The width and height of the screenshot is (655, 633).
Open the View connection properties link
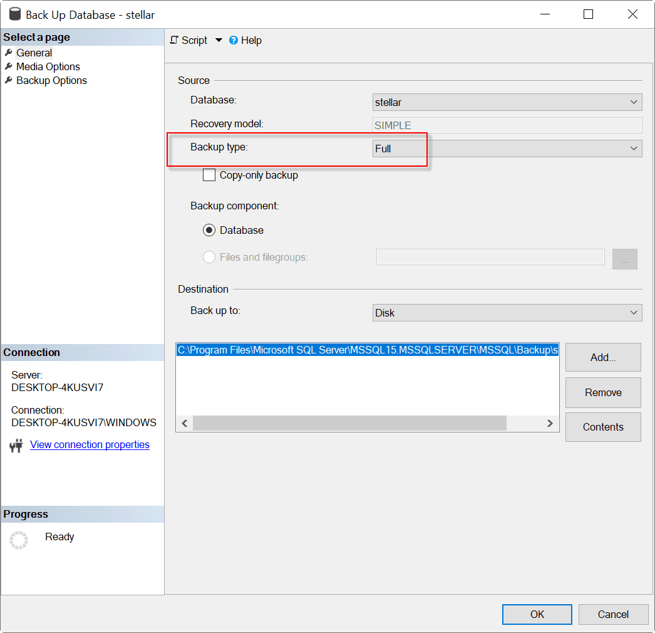click(90, 445)
